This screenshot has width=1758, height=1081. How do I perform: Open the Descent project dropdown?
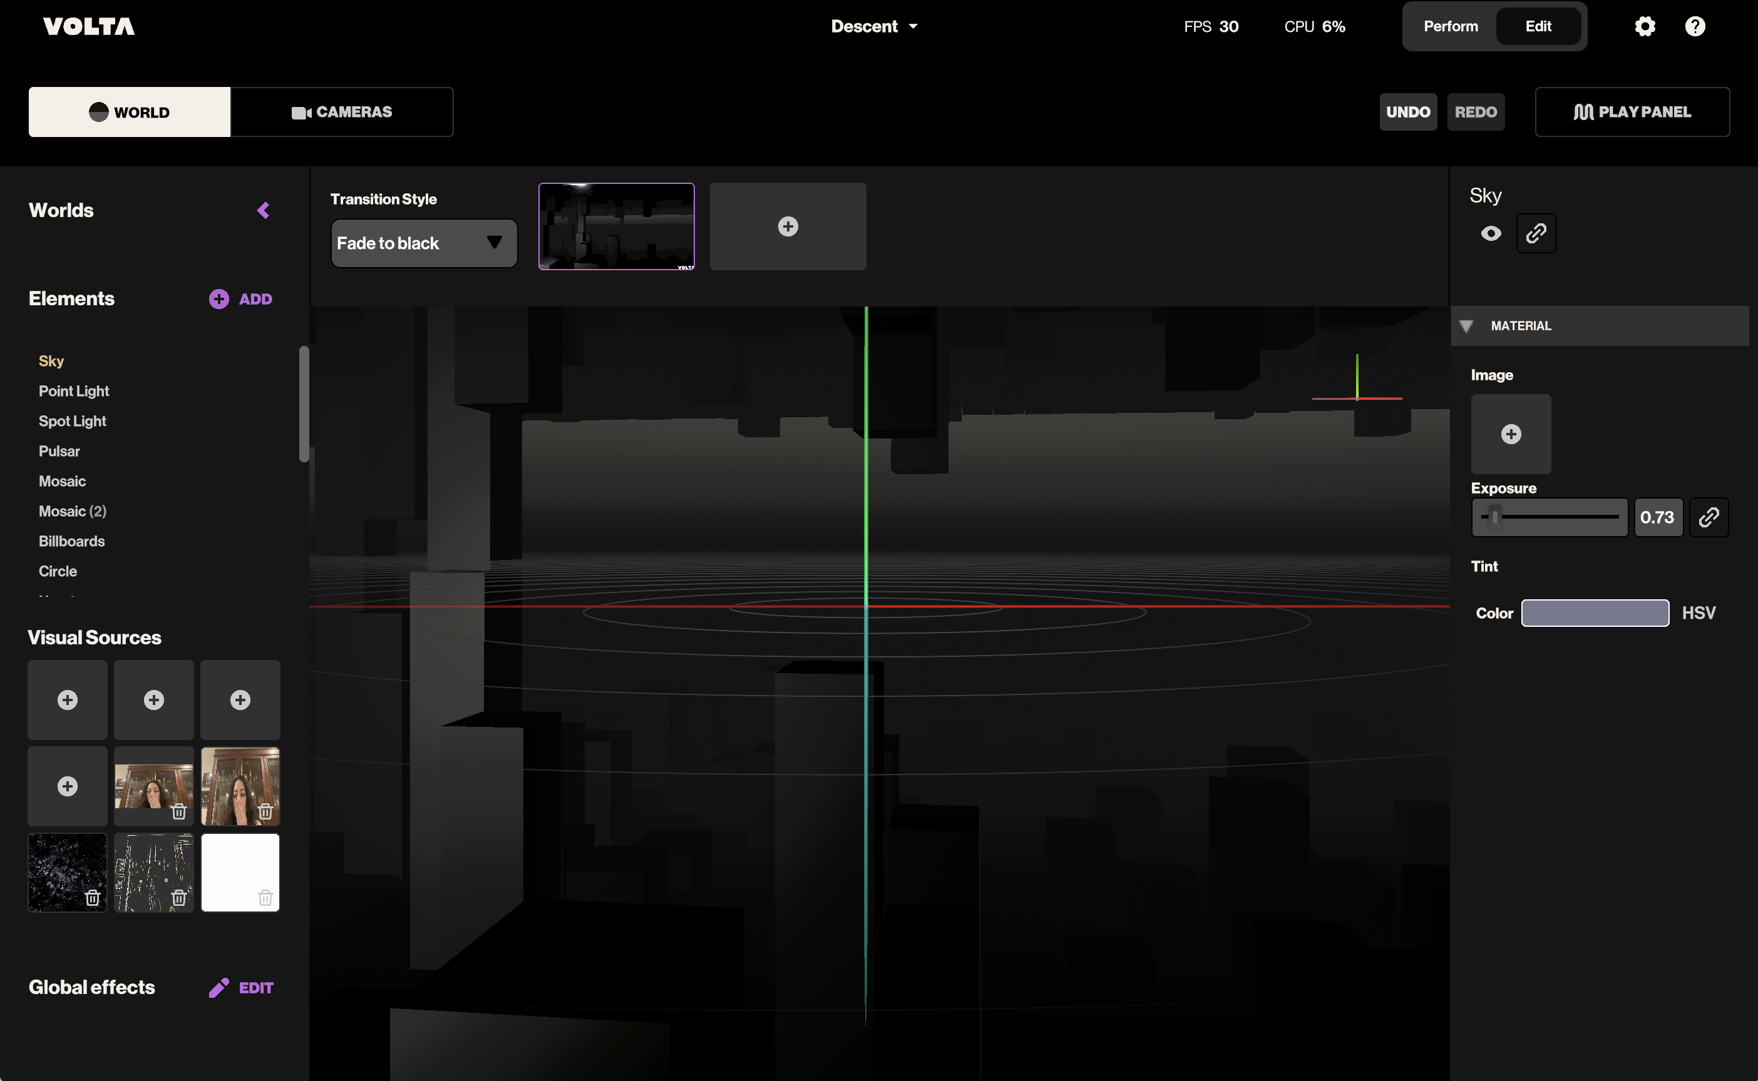click(x=873, y=26)
